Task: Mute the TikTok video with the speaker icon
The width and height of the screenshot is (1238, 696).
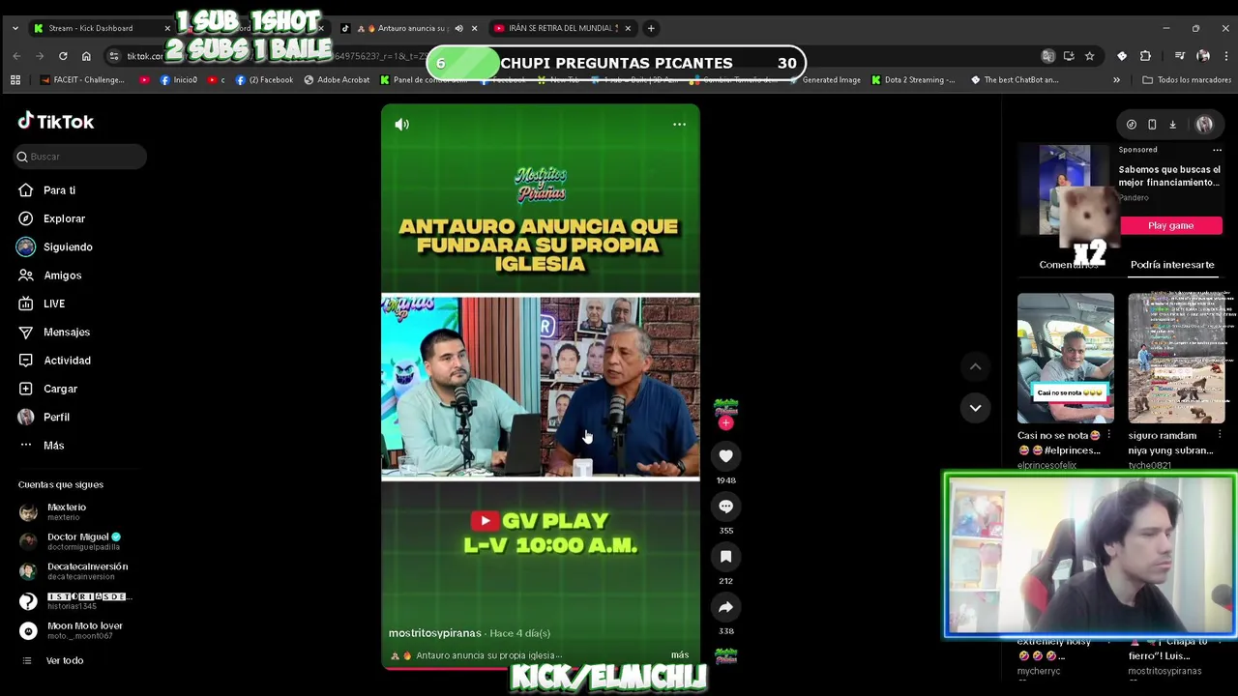Action: (401, 124)
